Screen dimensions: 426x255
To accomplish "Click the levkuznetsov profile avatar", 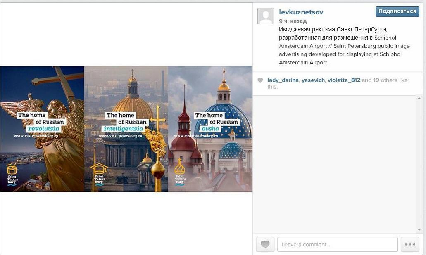I will point(266,16).
